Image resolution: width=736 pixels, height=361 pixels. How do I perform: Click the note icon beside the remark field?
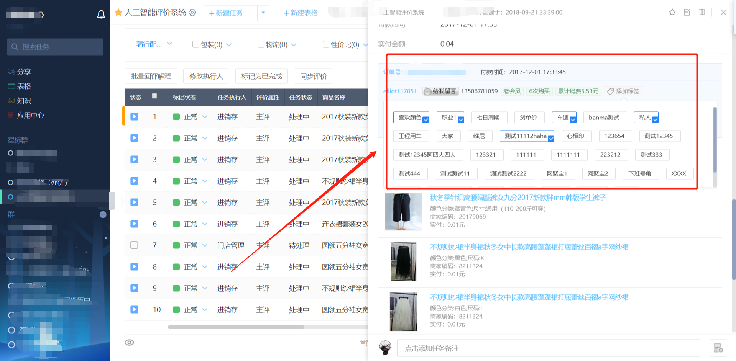pyautogui.click(x=718, y=348)
